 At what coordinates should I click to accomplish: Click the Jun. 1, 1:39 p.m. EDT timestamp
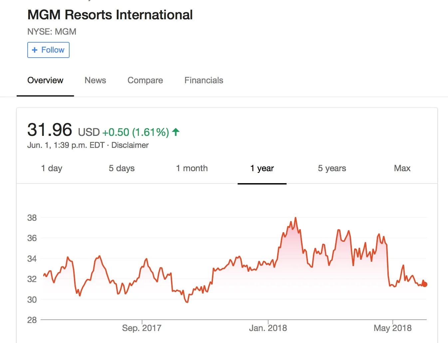66,145
